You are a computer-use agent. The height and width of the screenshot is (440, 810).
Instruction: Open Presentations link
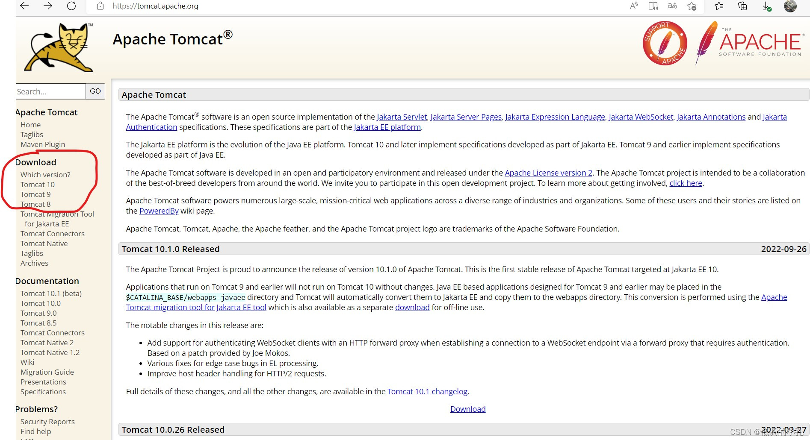pyautogui.click(x=43, y=382)
